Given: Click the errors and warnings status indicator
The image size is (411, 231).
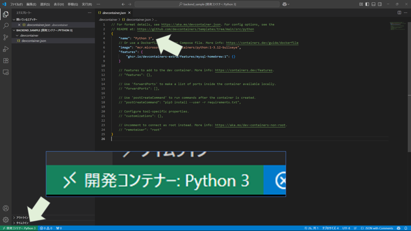Looking at the screenshot, I should [46, 228].
